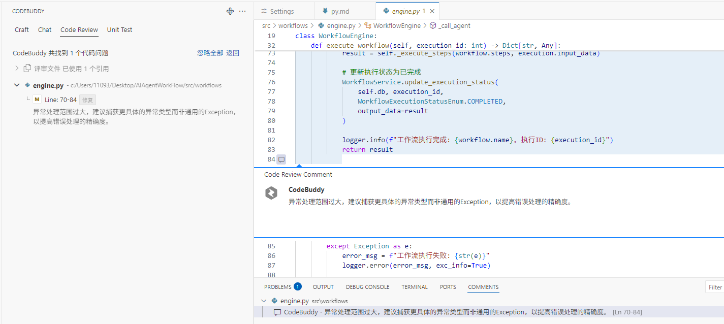Click the CodeBuddy avatar in review comment
The image size is (724, 324).
pyautogui.click(x=271, y=193)
